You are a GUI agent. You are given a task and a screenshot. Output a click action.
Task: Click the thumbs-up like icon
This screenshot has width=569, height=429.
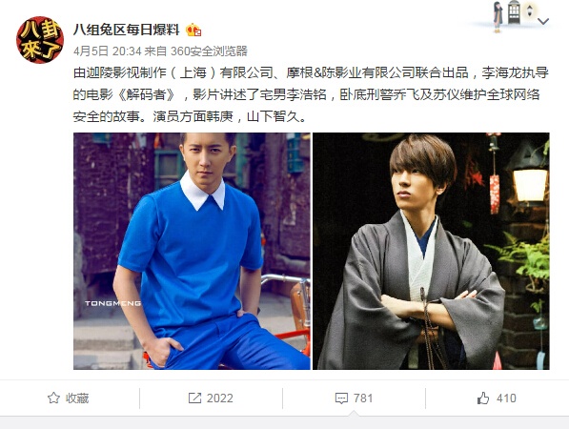(x=483, y=398)
